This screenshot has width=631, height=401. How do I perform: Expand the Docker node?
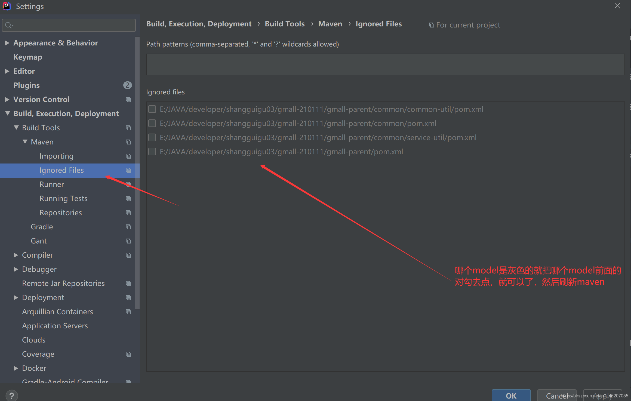(x=16, y=368)
